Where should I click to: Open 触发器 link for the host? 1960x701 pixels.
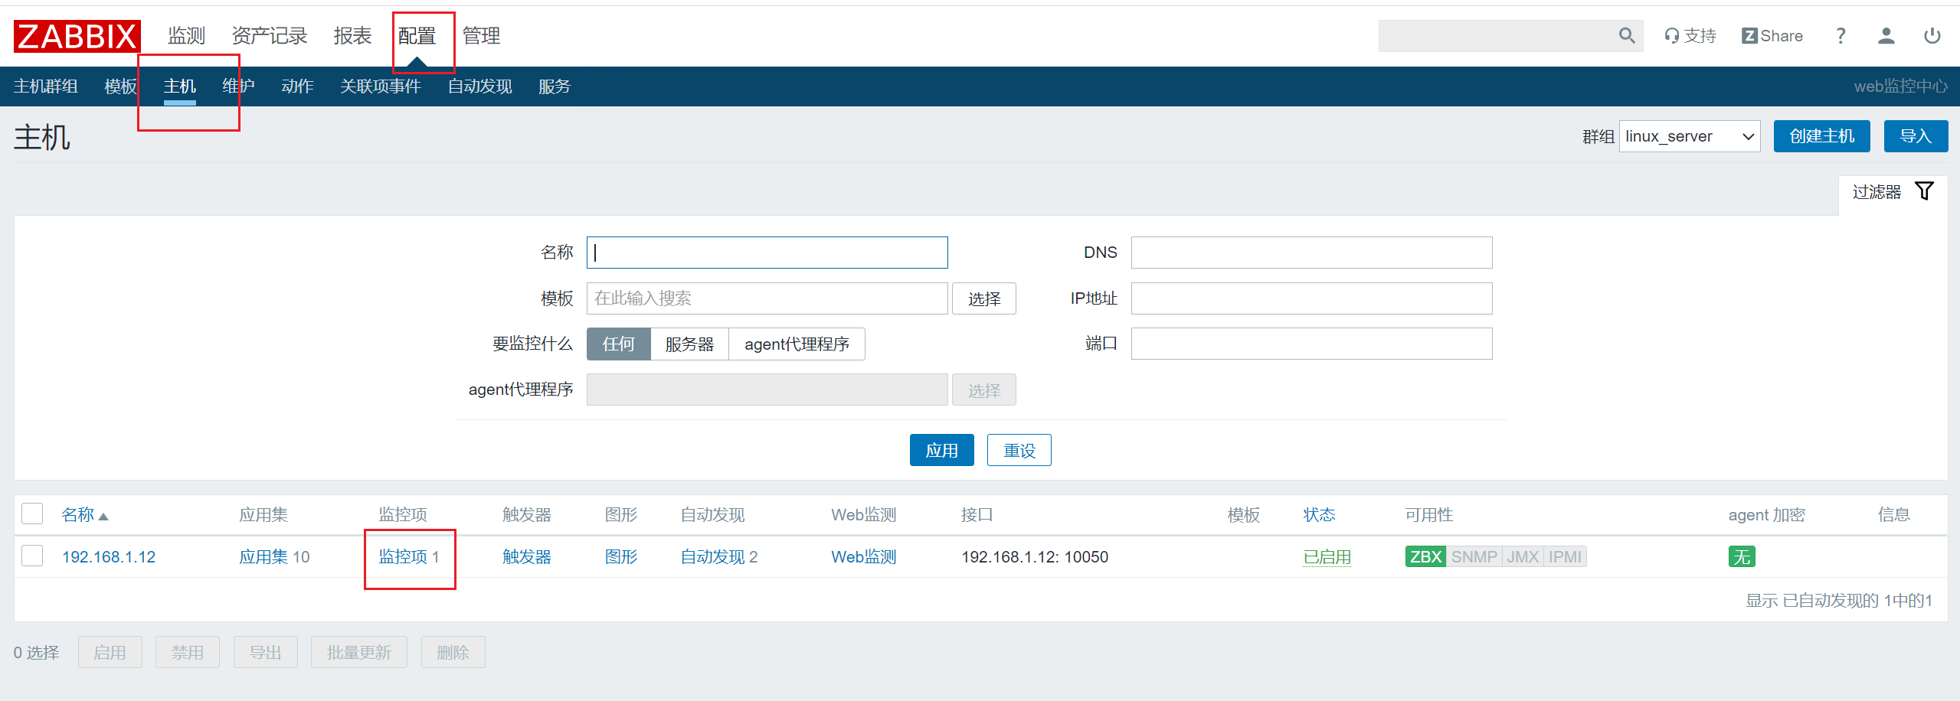coord(527,557)
